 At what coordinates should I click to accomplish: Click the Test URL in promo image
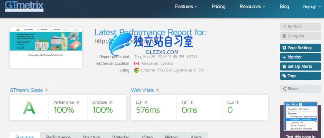[x=301, y=116]
